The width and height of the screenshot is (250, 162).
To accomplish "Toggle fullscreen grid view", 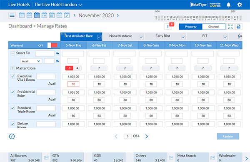I will point(230,27).
